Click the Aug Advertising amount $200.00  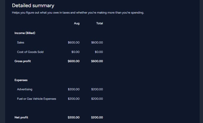[x=74, y=89]
